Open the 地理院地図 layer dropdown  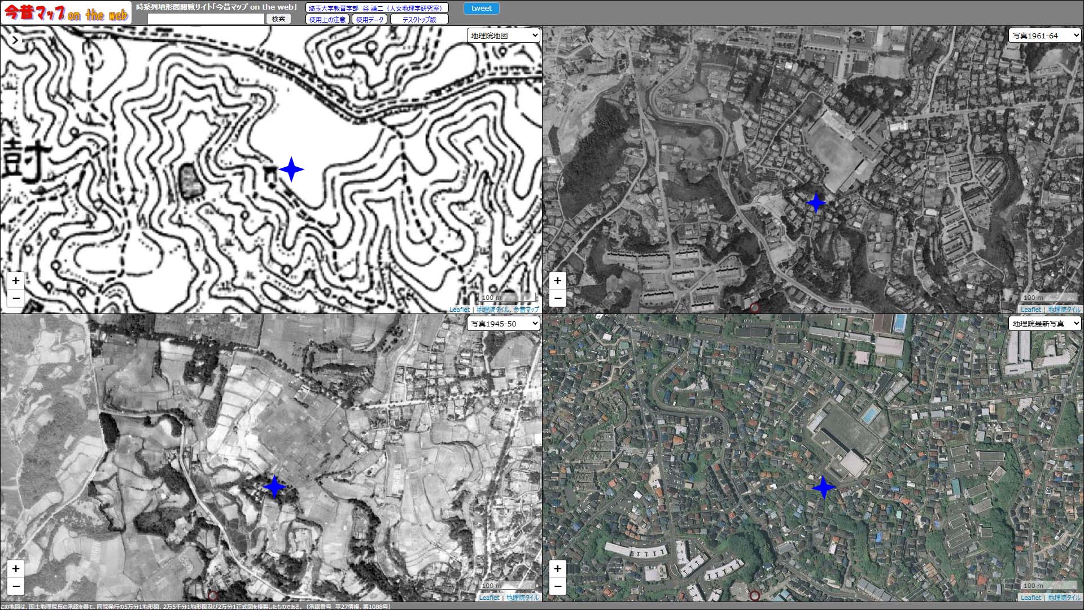tap(503, 36)
